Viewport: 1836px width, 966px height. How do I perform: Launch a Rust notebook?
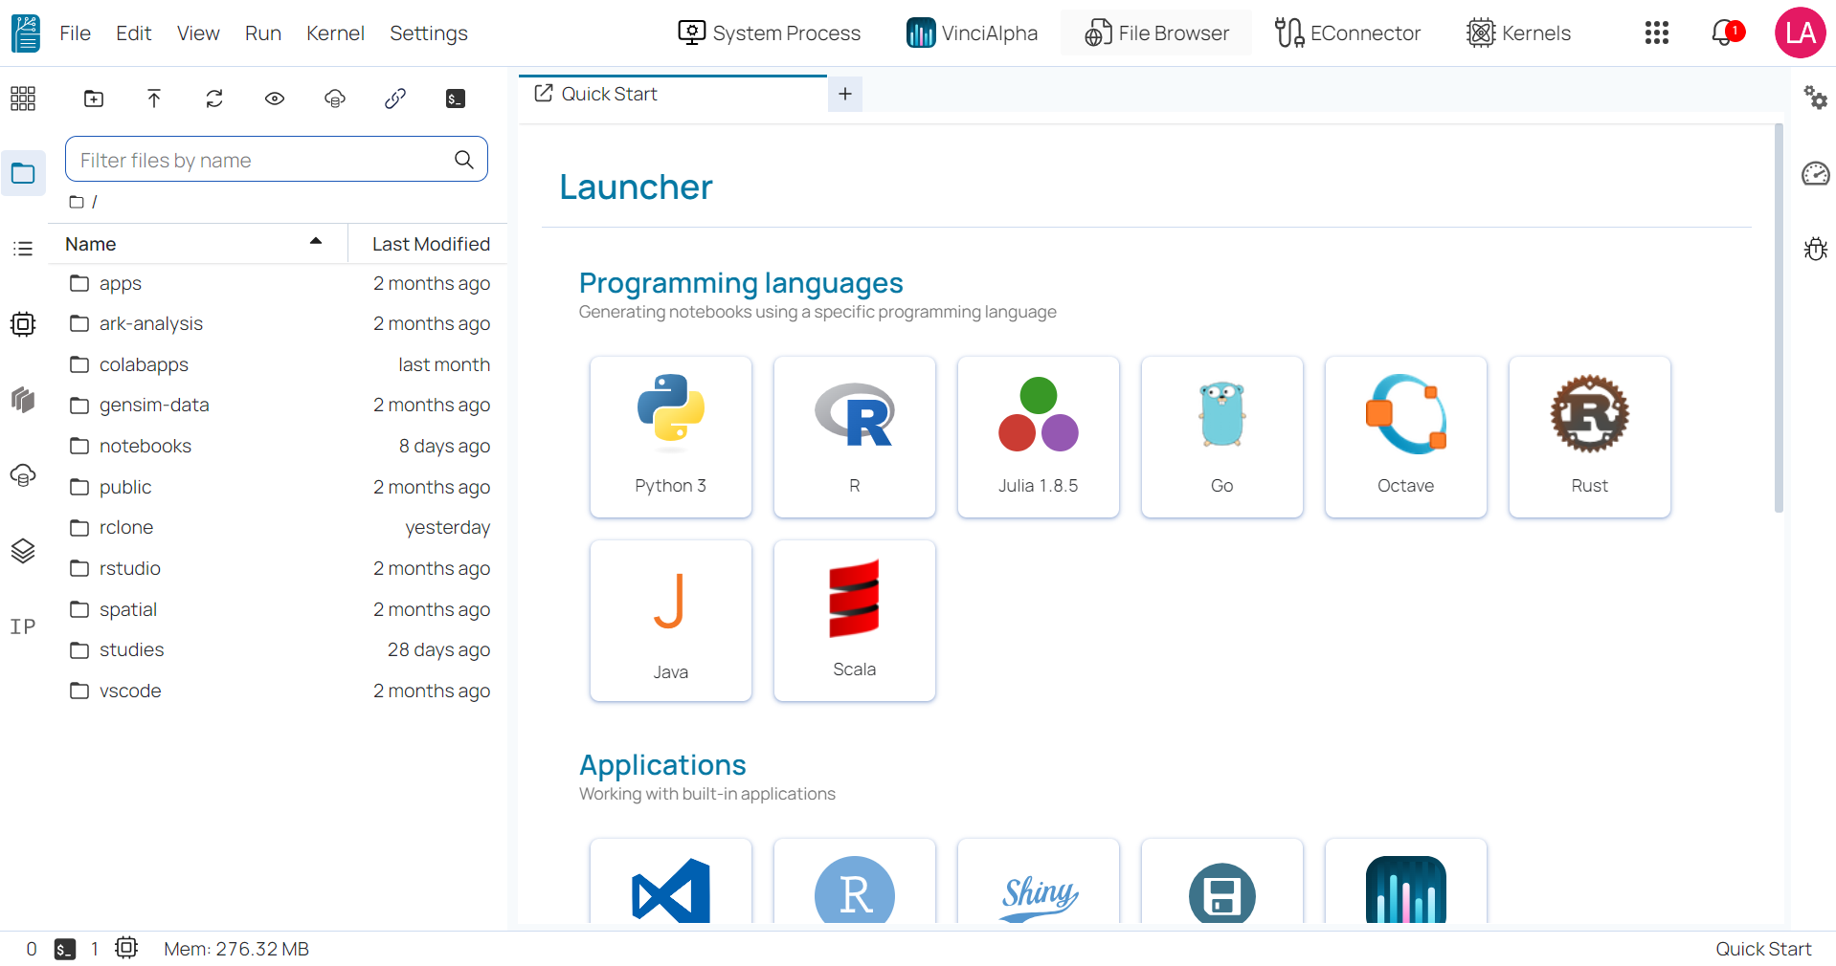point(1590,437)
